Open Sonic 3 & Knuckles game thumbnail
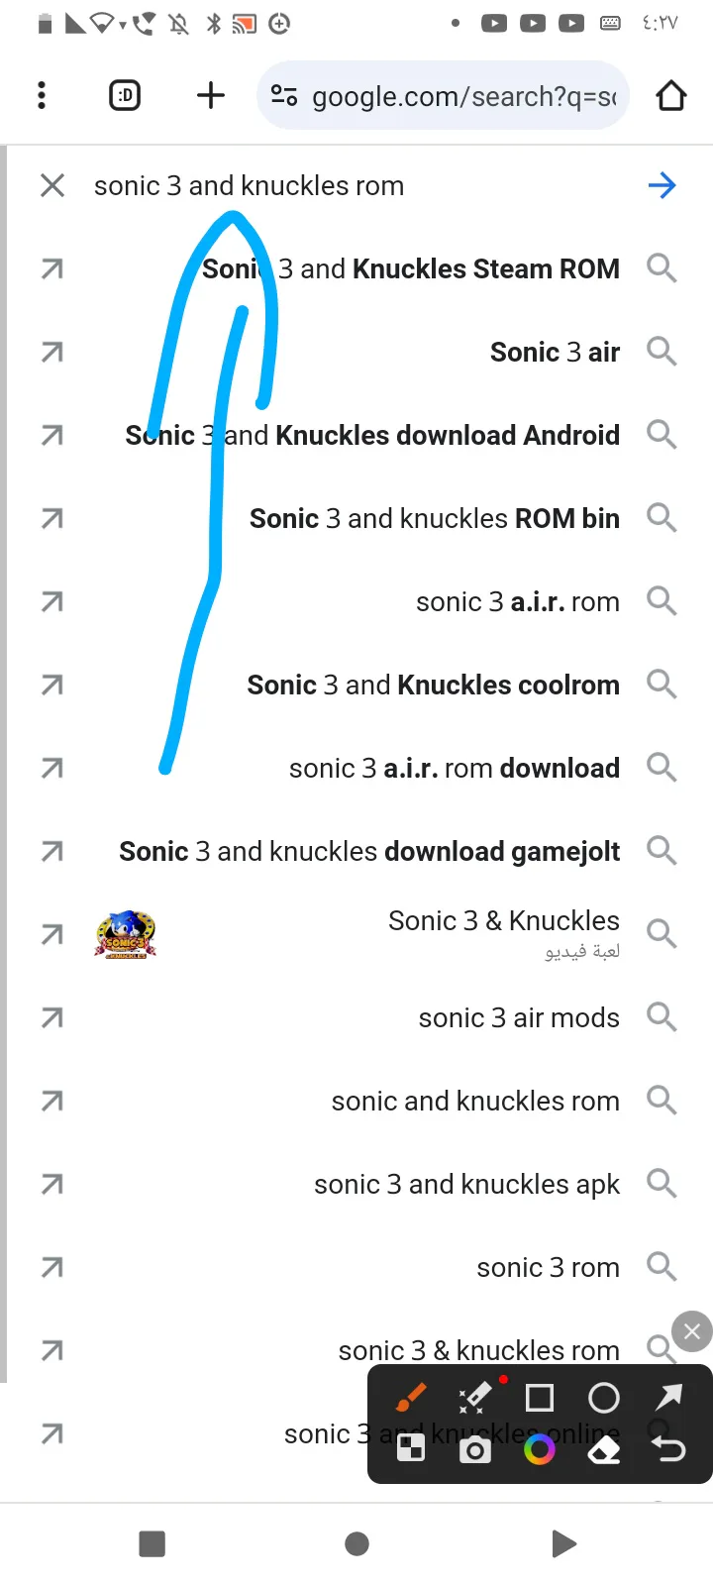This screenshot has height=1585, width=713. 126,934
